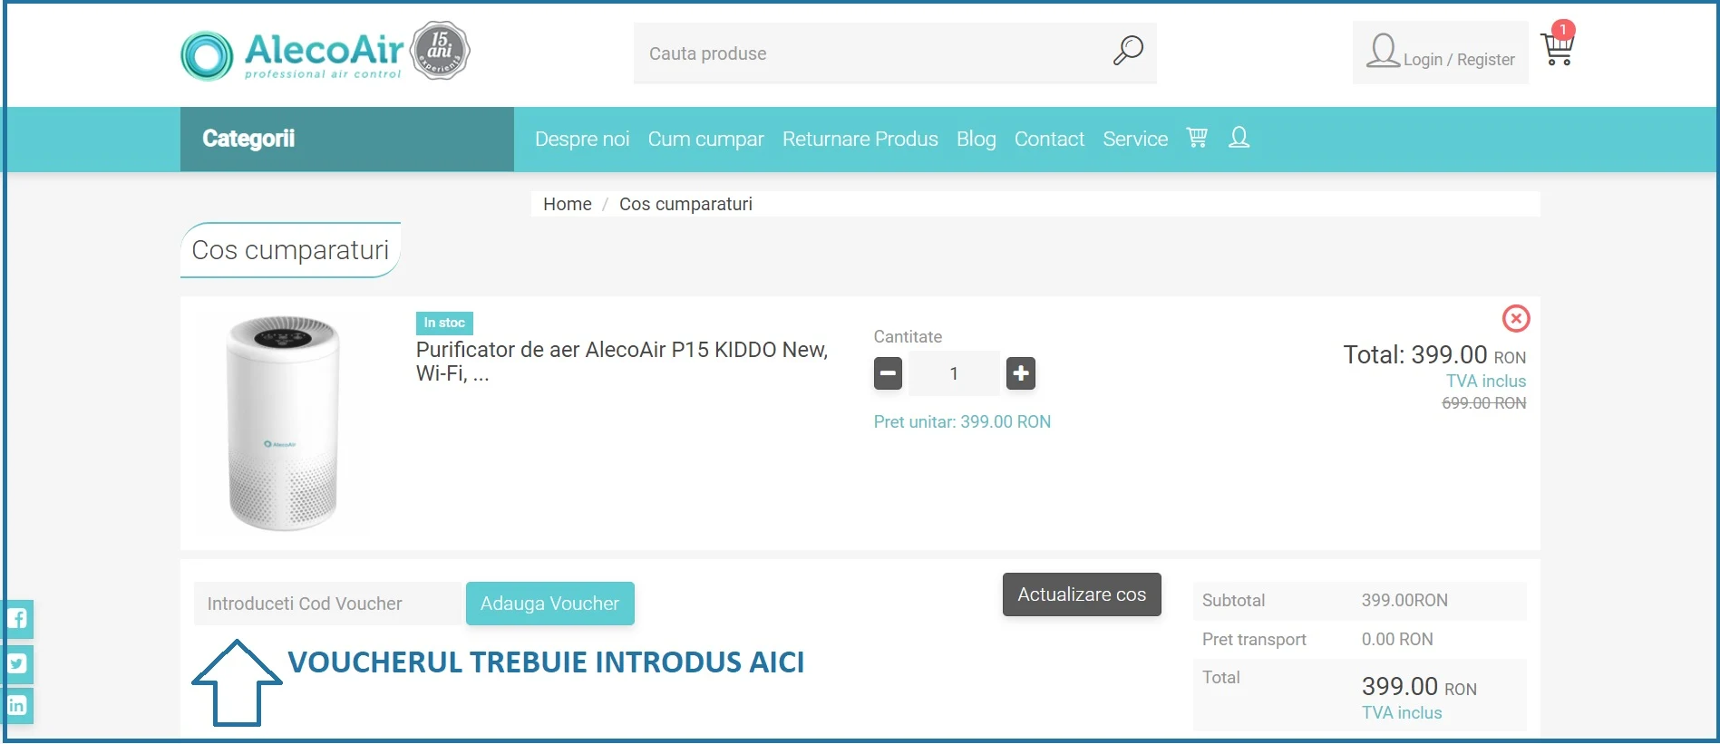
Task: Increase quantity with the plus button
Action: (x=1021, y=373)
